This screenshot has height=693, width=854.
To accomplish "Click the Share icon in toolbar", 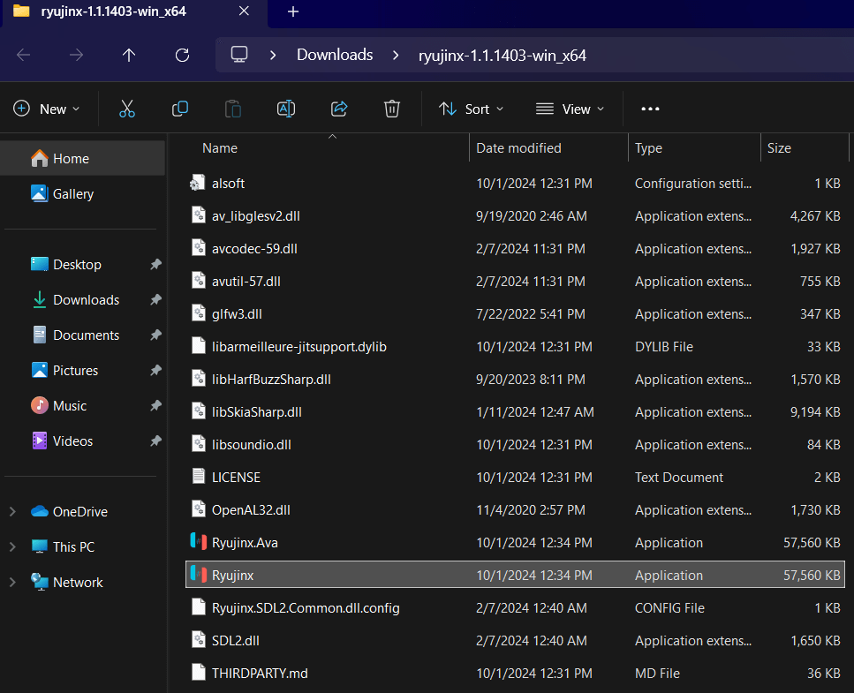I will (x=339, y=109).
